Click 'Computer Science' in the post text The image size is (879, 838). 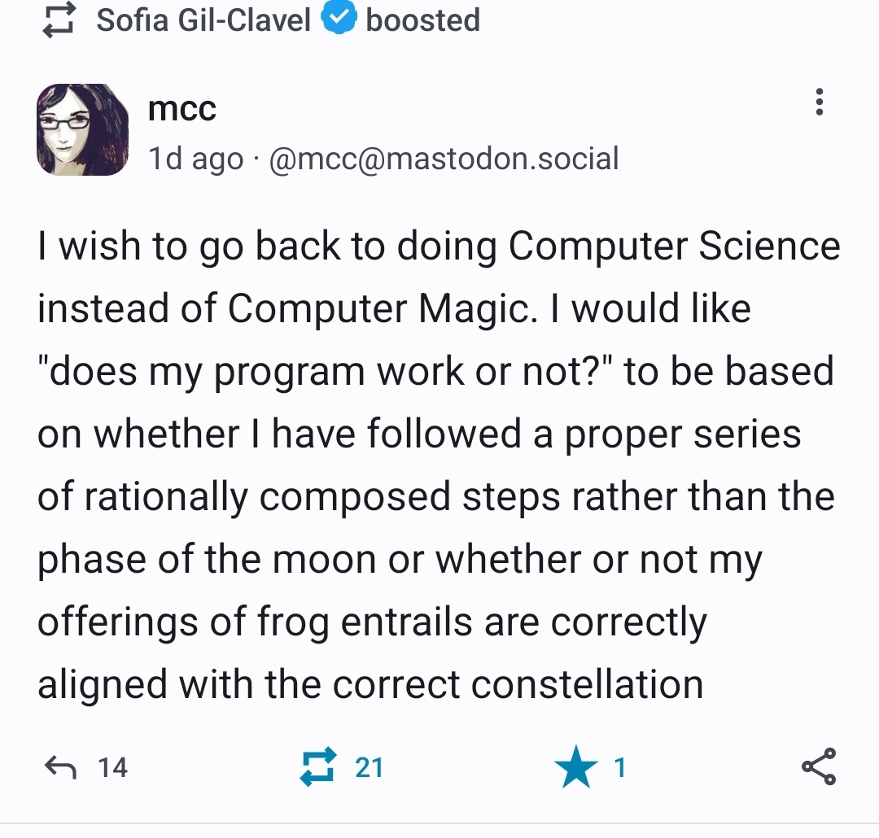click(x=675, y=247)
